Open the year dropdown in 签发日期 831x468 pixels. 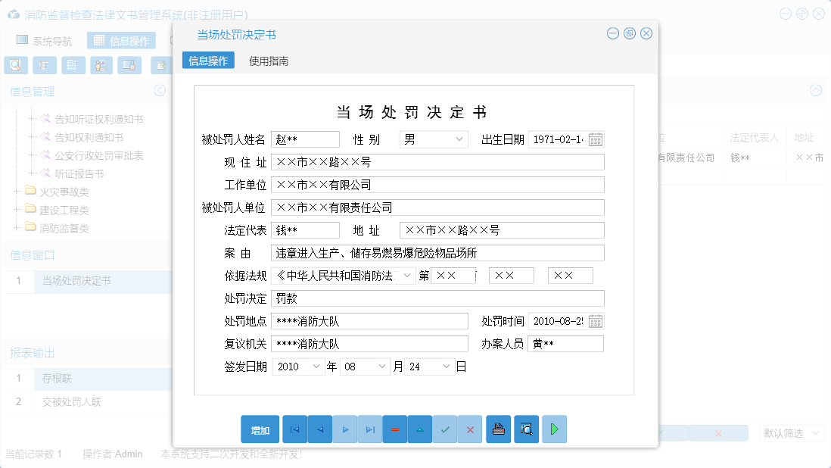(316, 366)
